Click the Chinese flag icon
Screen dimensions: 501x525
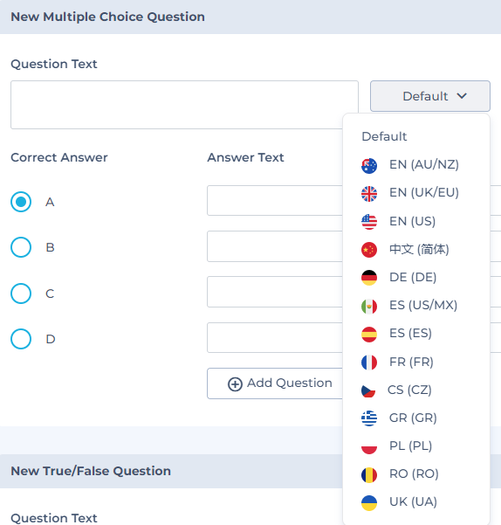coord(369,250)
